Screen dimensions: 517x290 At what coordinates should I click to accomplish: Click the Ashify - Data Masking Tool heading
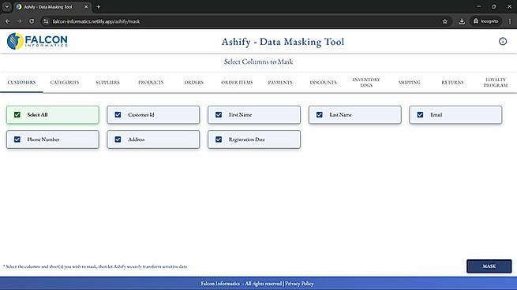point(283,42)
